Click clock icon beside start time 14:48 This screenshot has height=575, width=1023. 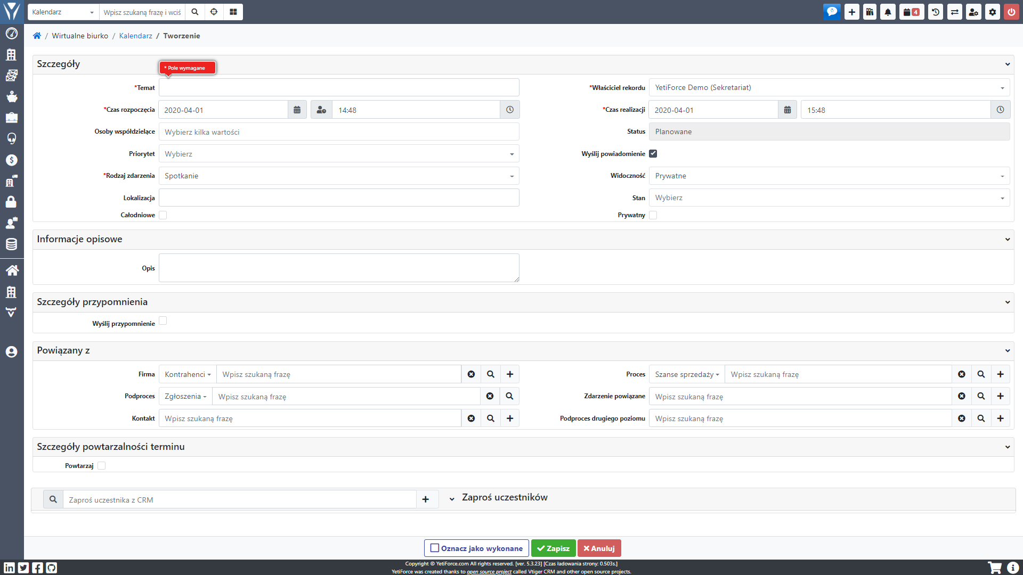click(510, 110)
